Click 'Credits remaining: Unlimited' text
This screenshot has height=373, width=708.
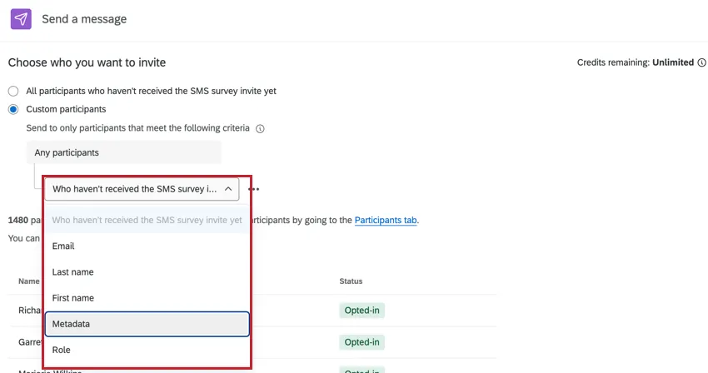tap(636, 62)
